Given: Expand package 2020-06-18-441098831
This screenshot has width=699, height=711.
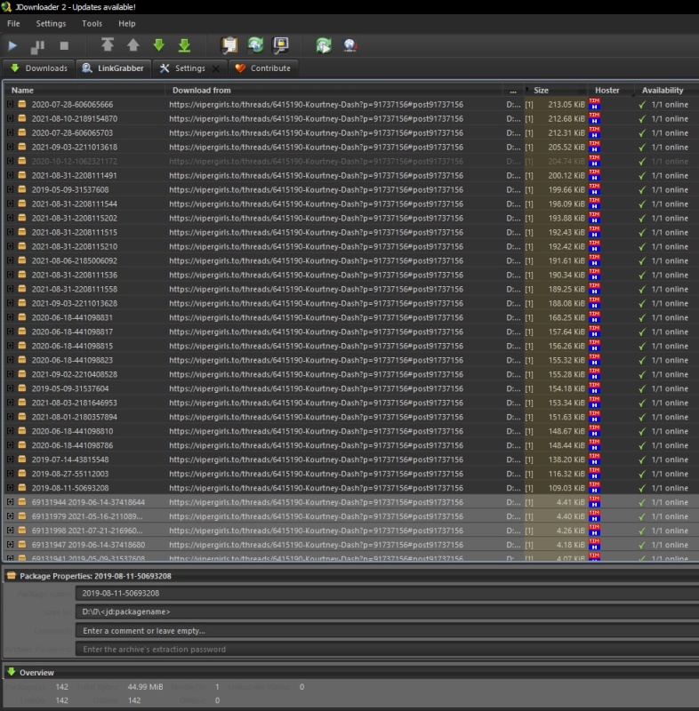Looking at the screenshot, I should [x=10, y=317].
